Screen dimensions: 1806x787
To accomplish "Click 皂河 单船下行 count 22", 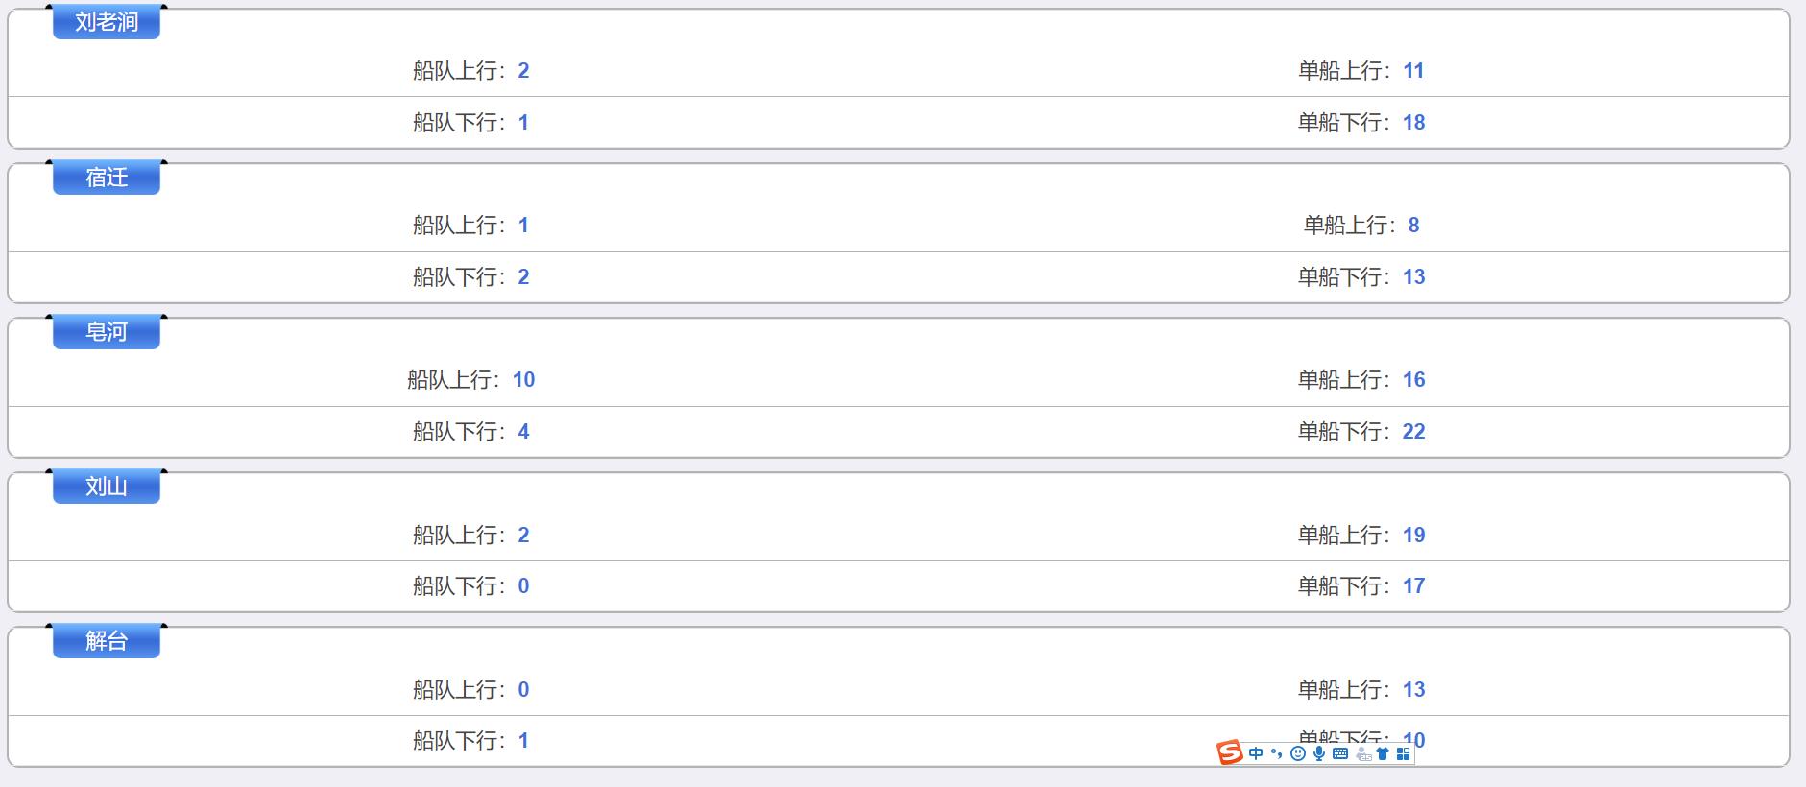I will (x=1413, y=432).
